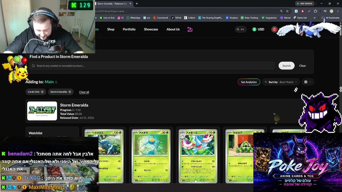The image size is (342, 192).
Task: Click the zoom magnifier icon in address bar
Action: [x=281, y=11]
